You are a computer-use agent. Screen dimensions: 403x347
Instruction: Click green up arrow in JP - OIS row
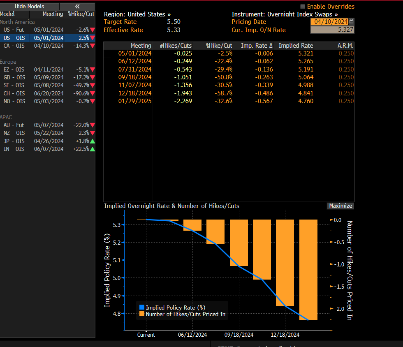[93, 141]
